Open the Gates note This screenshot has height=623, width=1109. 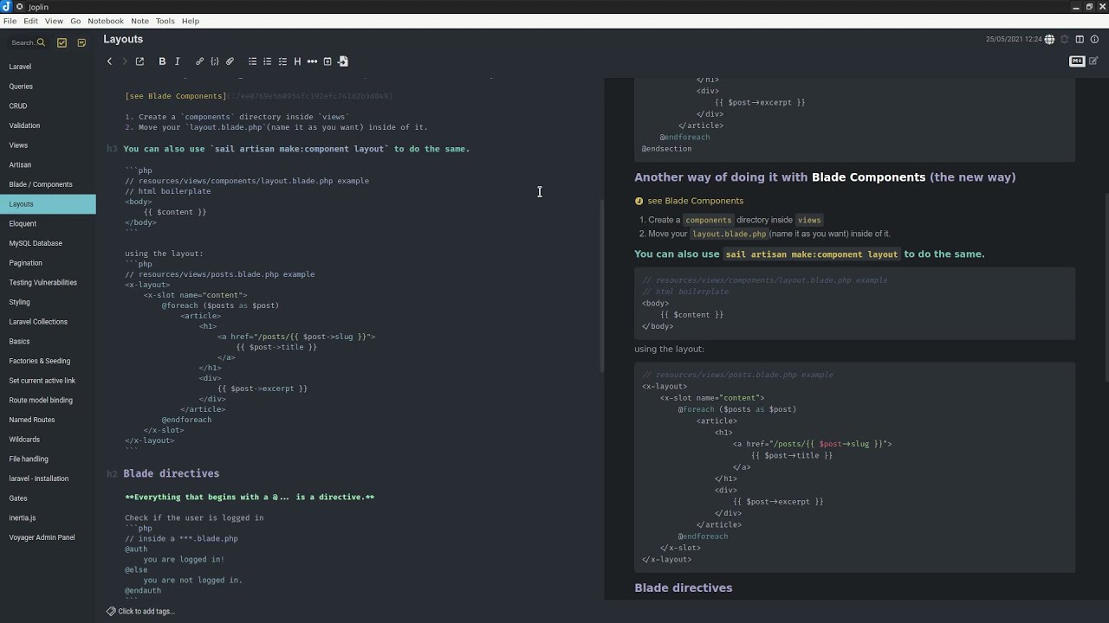(x=48, y=498)
